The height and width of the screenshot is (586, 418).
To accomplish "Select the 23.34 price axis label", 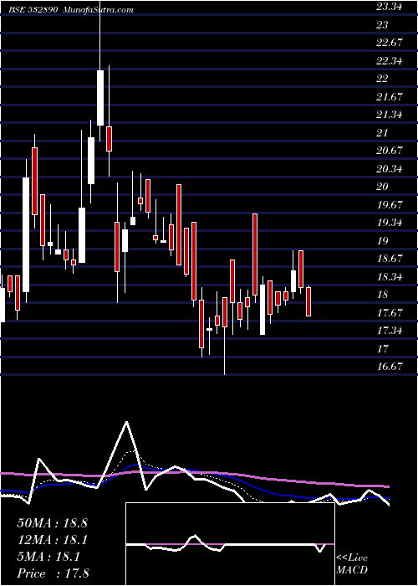I will pos(389,7).
